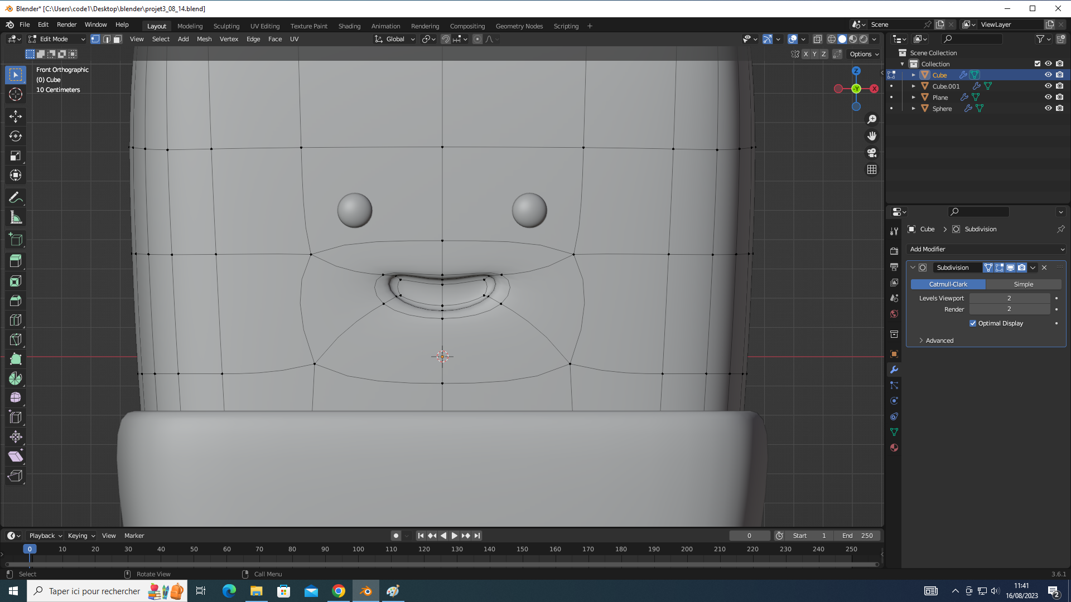Open the Keying dropdown
Screen dimensions: 1071x602
(81, 536)
